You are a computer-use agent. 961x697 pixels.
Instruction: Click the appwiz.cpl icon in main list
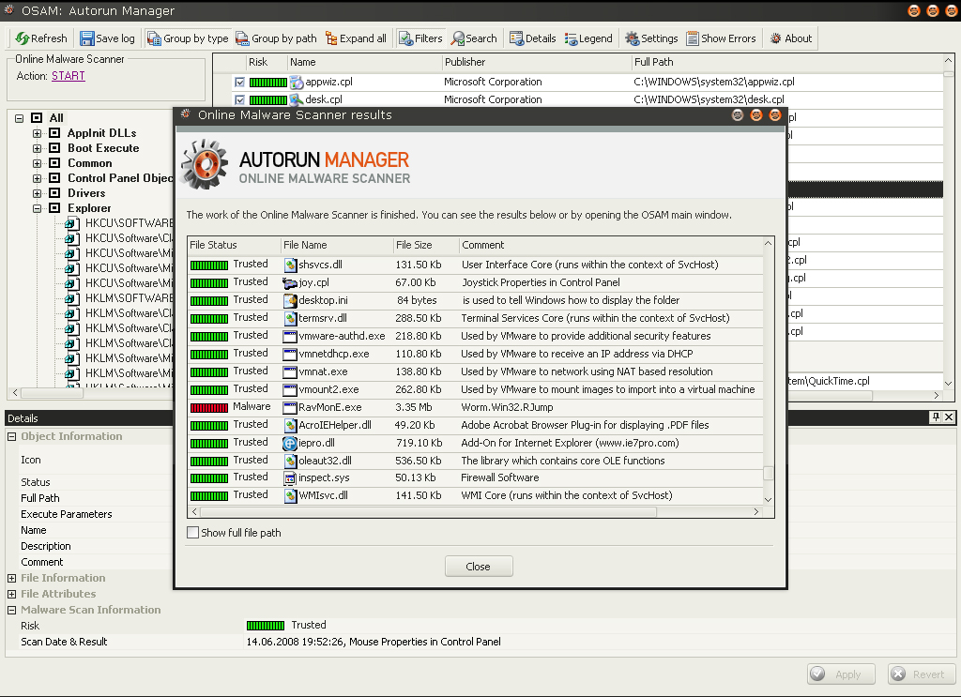click(297, 82)
